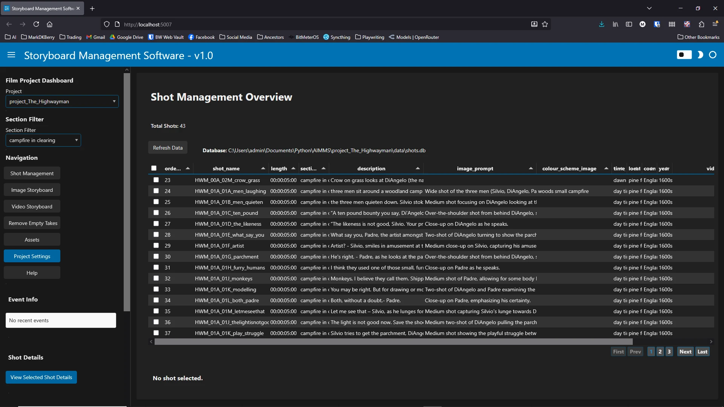Open the tab list chevron near window controls
Viewport: 724px width, 407px height.
(650, 8)
